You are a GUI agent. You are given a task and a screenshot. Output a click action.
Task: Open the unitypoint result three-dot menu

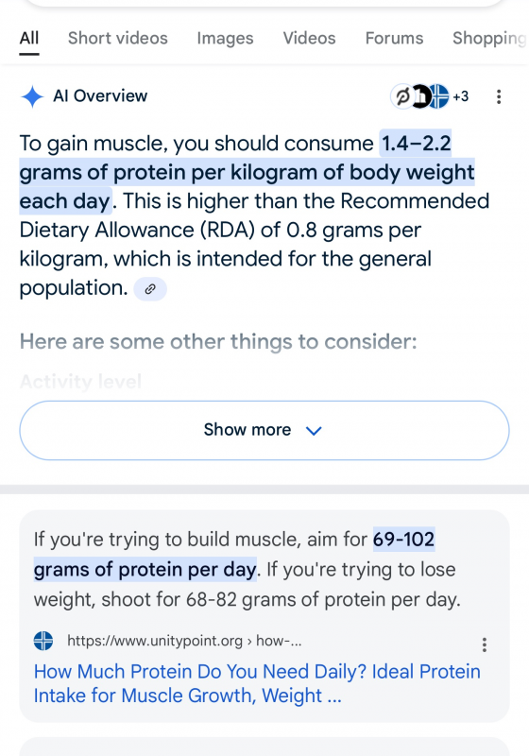coord(485,644)
